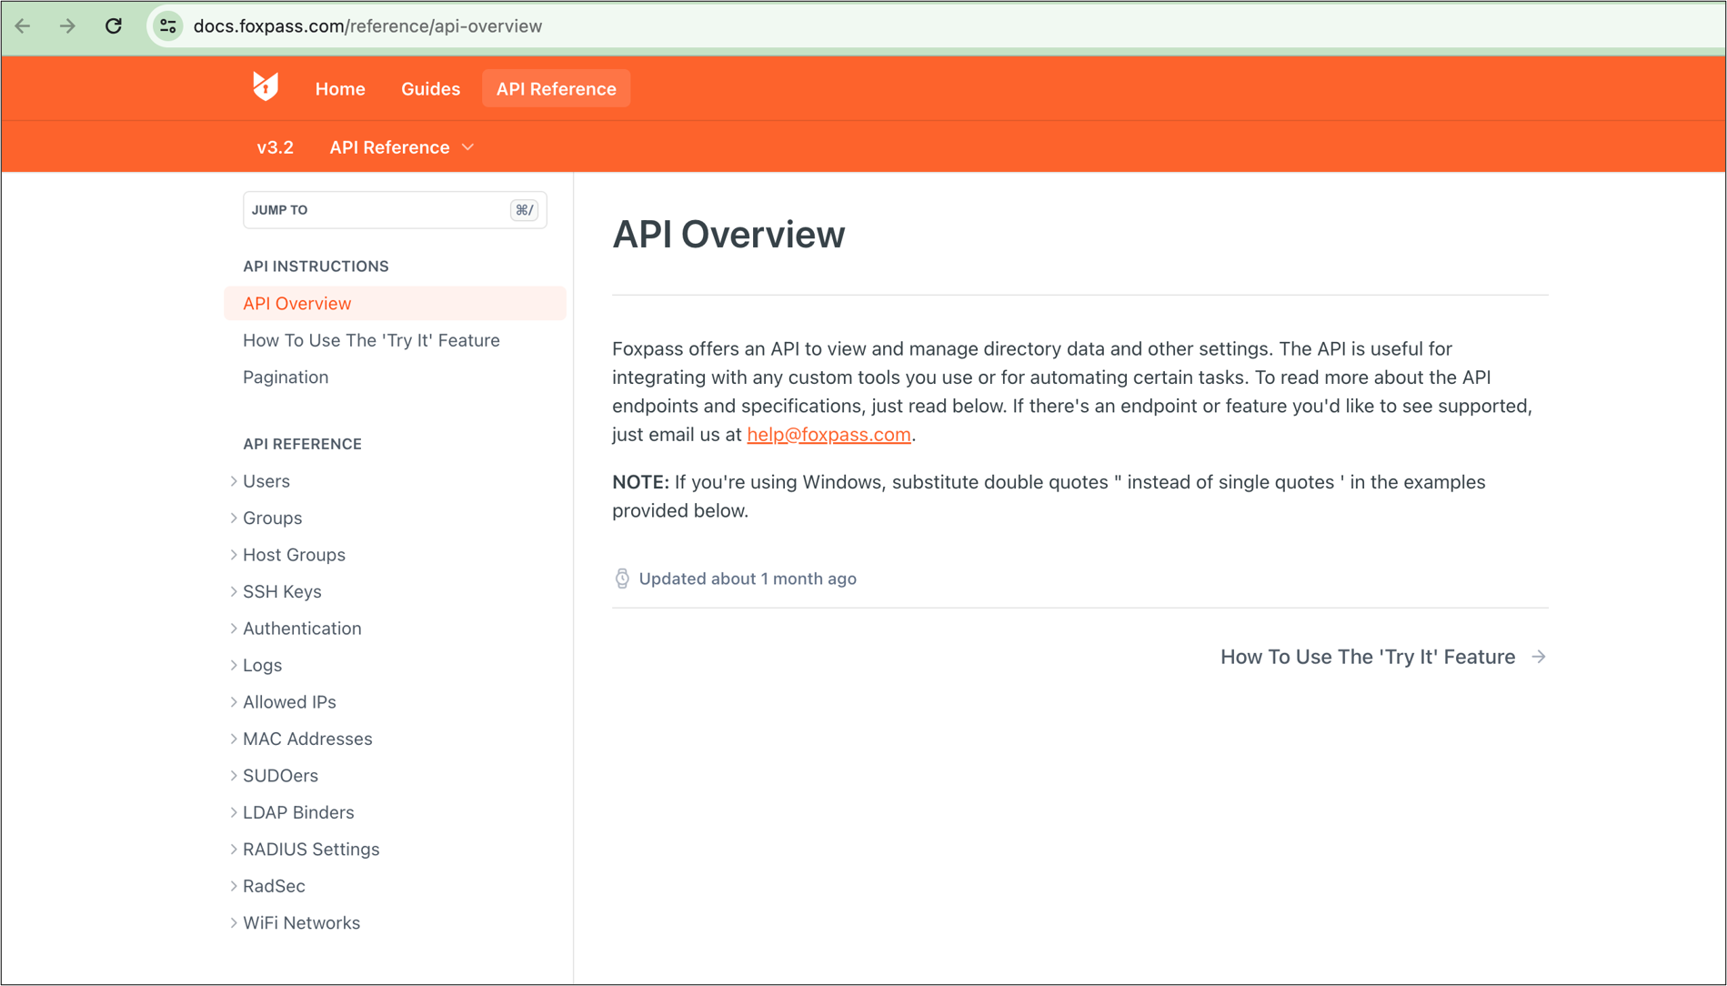The image size is (1727, 986).
Task: Open the API Reference dropdown in subheader
Action: tap(402, 147)
